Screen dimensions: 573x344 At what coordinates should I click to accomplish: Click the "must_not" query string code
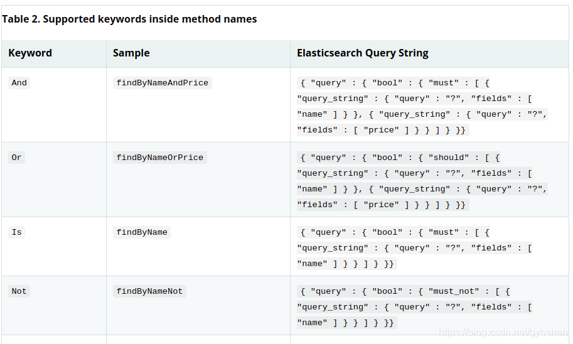(414, 307)
